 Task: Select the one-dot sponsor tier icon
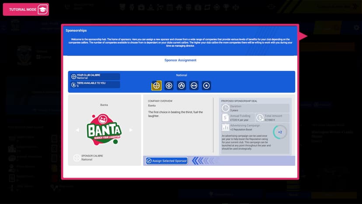pyautogui.click(x=206, y=85)
